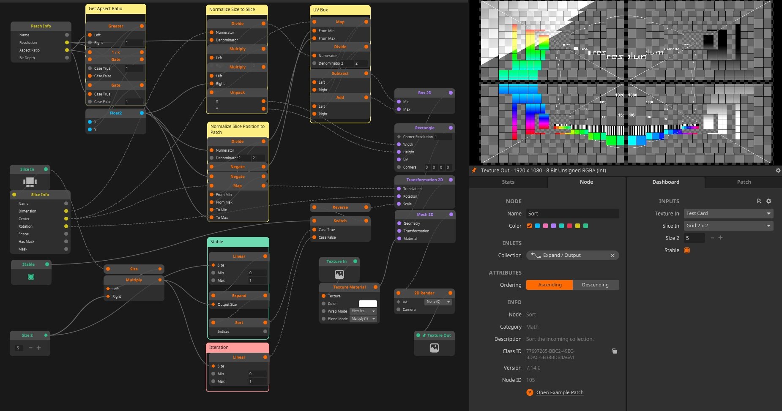Click the orange help question mark icon
Screen dimensions: 782x411
530,392
